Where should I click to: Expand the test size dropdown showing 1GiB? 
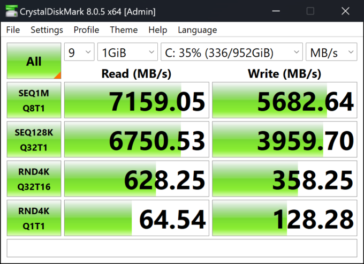pos(127,52)
